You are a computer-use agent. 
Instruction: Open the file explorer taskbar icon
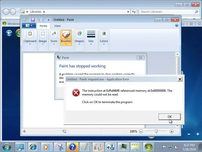[135, 147]
